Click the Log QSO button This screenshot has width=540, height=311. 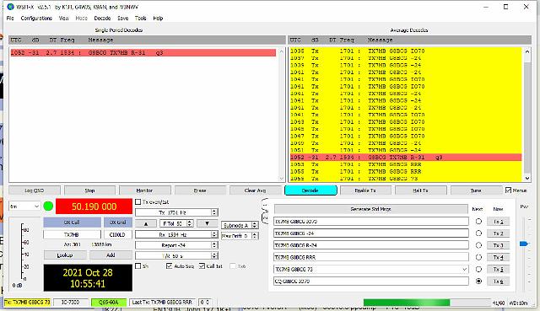(x=35, y=190)
